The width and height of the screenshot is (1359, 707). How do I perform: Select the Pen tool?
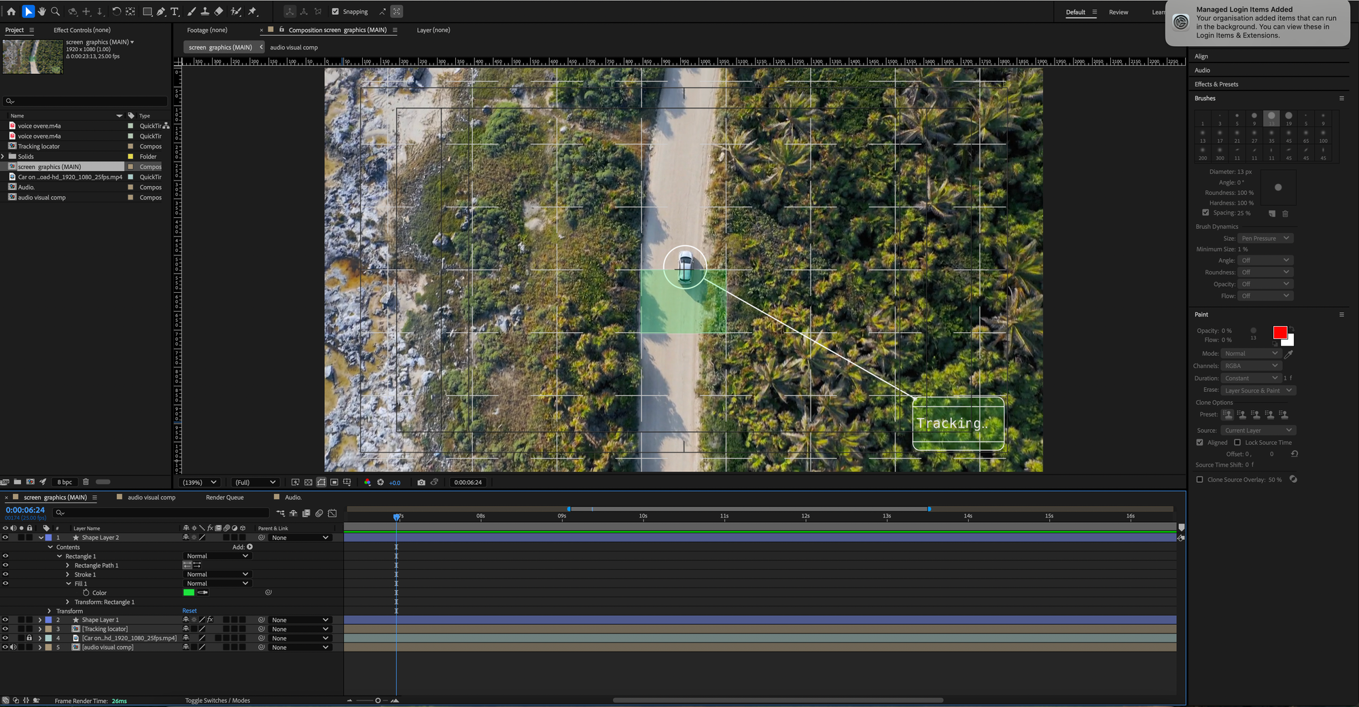point(161,12)
